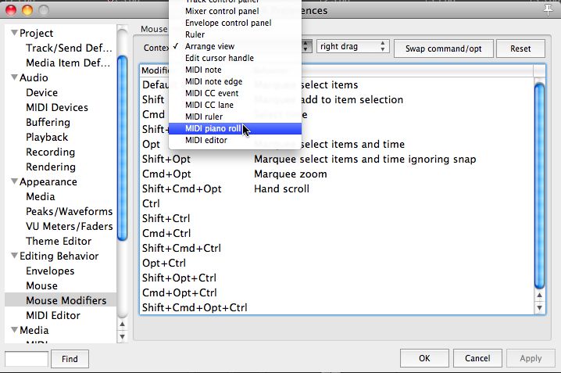Screen dimensions: 561x373
Task: Select Track/Send Defaults tree item
Action: click(x=69, y=48)
